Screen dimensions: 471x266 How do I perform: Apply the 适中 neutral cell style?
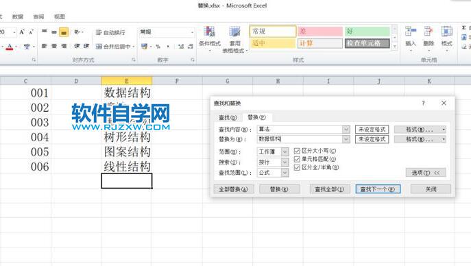pyautogui.click(x=273, y=43)
